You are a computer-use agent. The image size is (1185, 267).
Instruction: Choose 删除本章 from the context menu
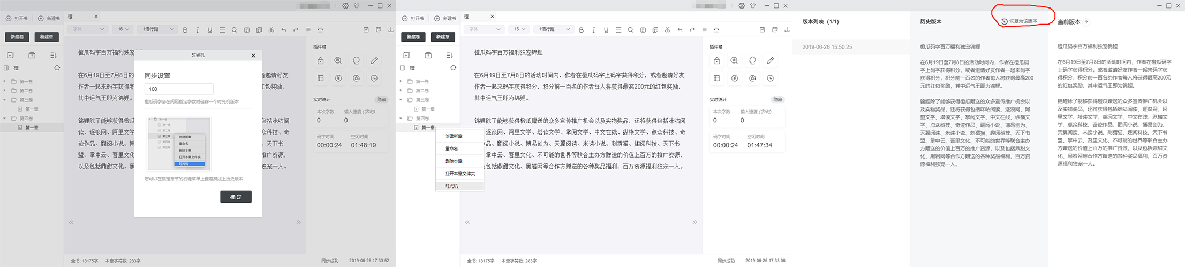(x=460, y=161)
